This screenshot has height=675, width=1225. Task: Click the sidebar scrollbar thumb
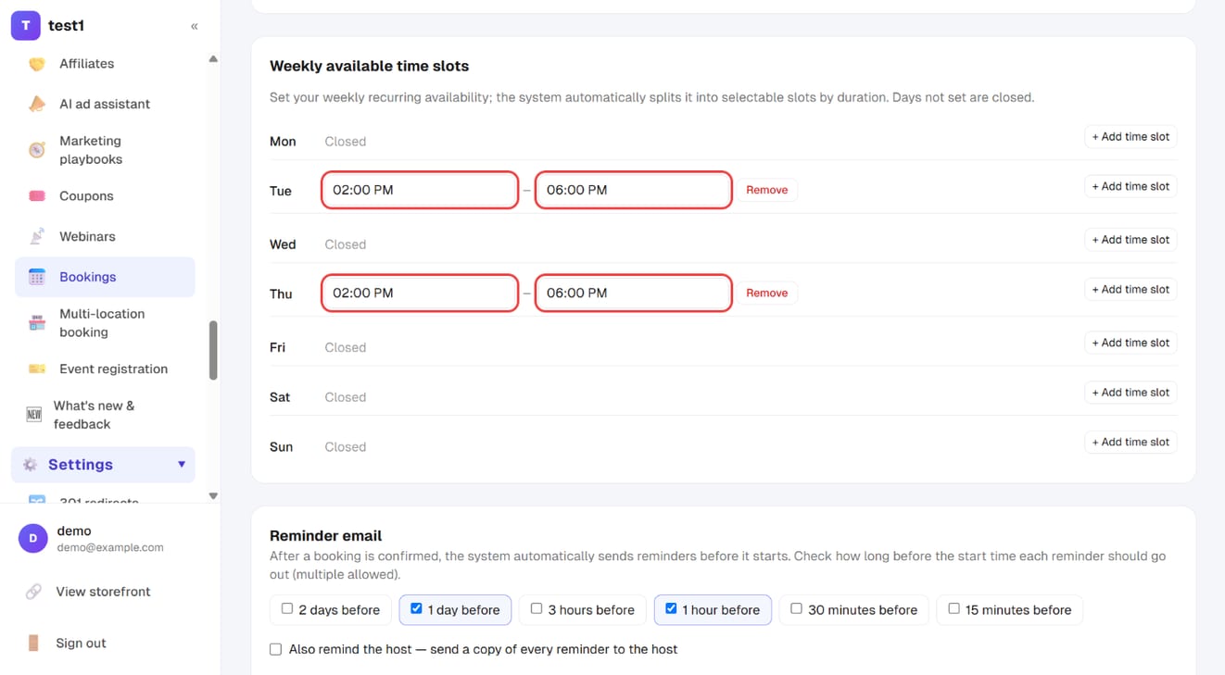tap(213, 350)
